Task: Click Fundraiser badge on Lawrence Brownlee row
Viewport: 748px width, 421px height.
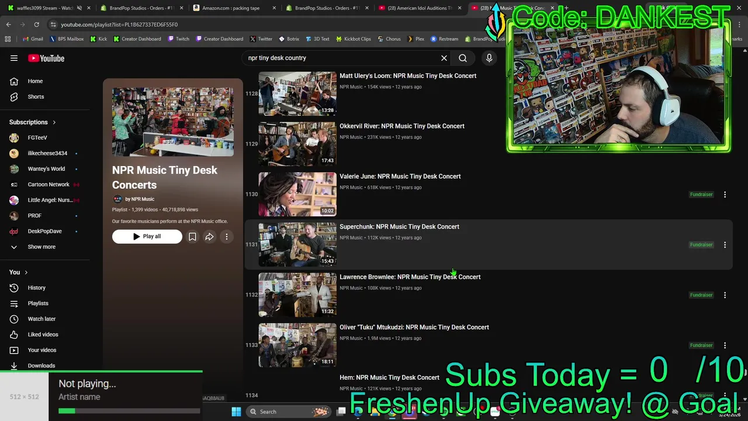Action: tap(701, 295)
